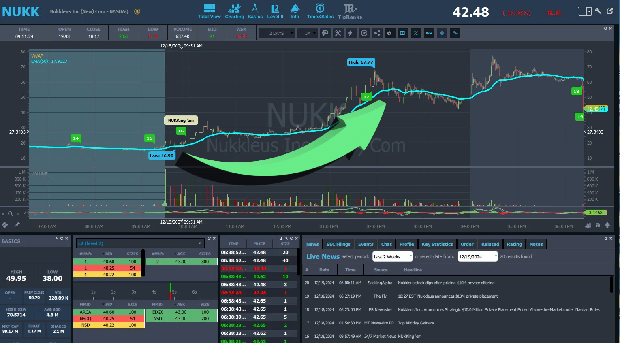Open the 12/19/2024 date picker
Image resolution: width=620 pixels, height=343 pixels.
477,256
